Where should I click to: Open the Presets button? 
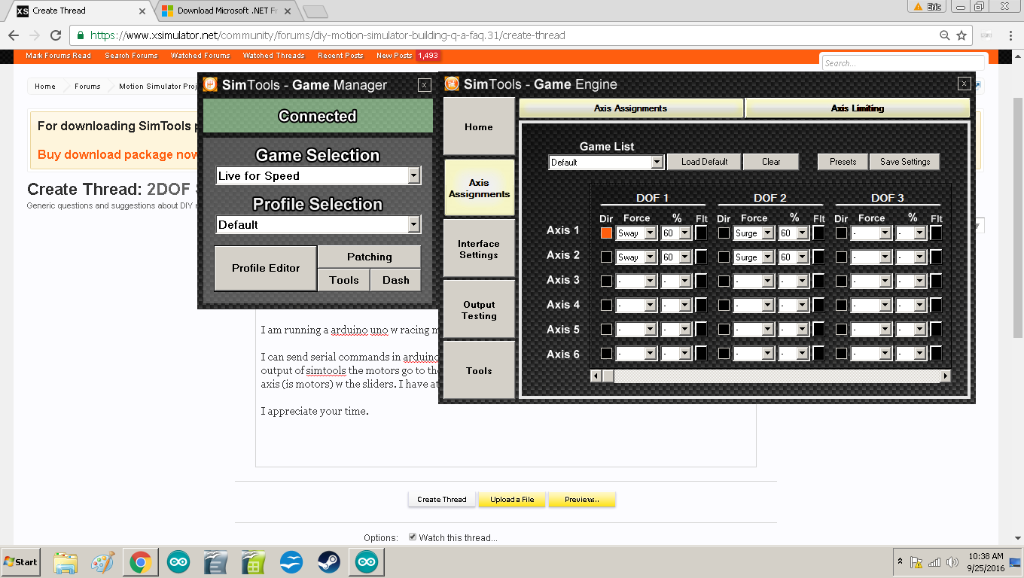(x=843, y=162)
